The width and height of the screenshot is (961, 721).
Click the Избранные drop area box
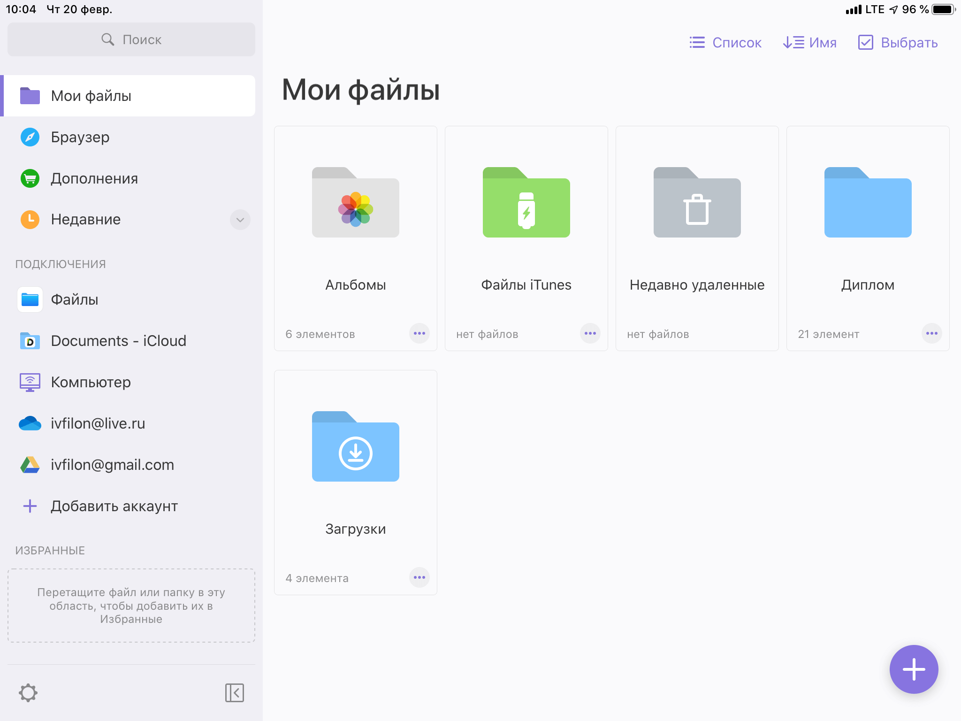click(131, 606)
